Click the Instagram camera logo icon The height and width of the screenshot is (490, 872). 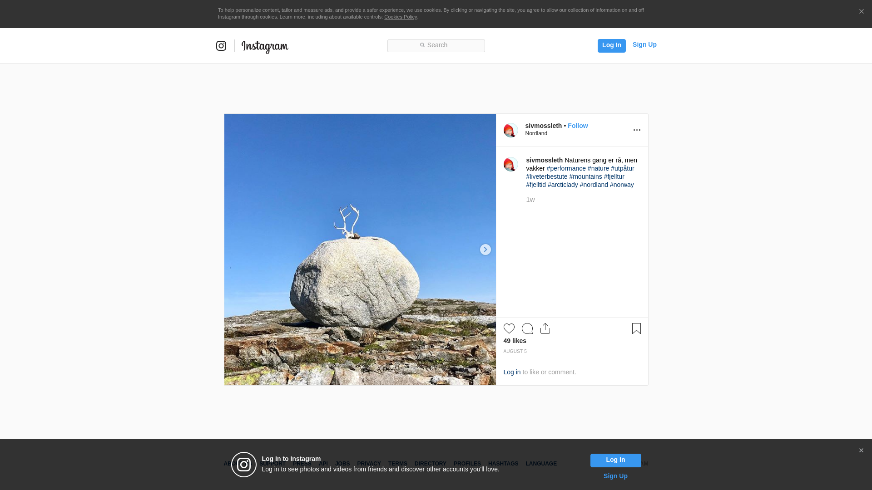pyautogui.click(x=221, y=46)
